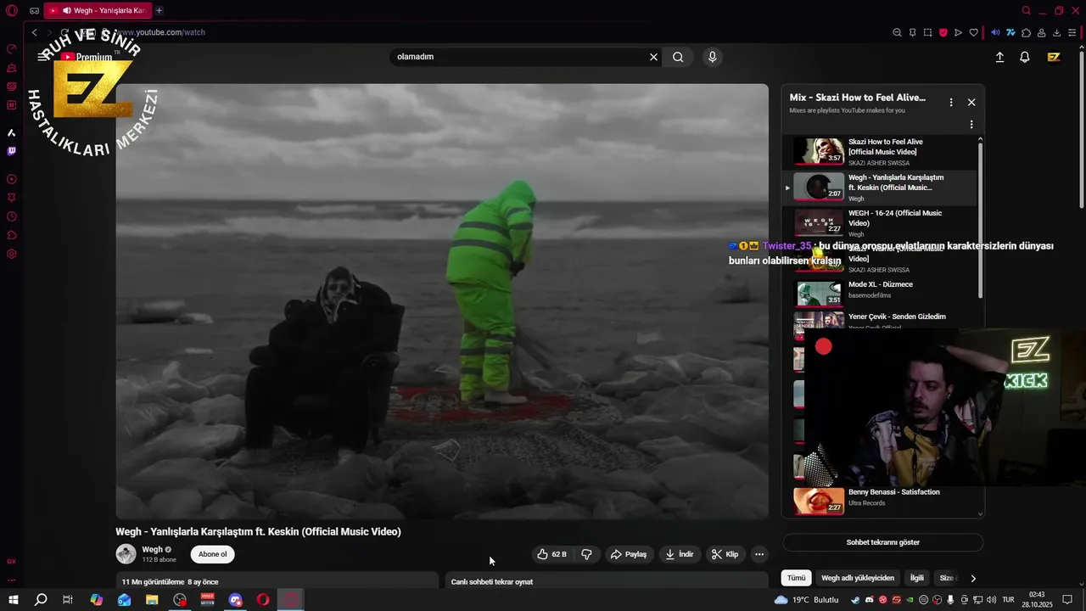Open a new tab with the plus button

pyautogui.click(x=159, y=10)
